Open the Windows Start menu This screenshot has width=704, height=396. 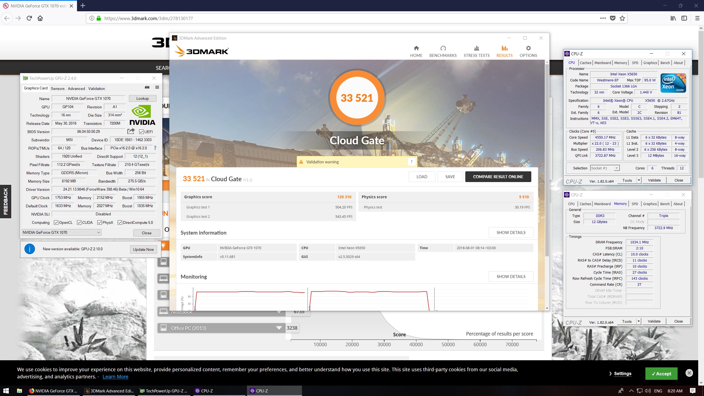coord(6,391)
